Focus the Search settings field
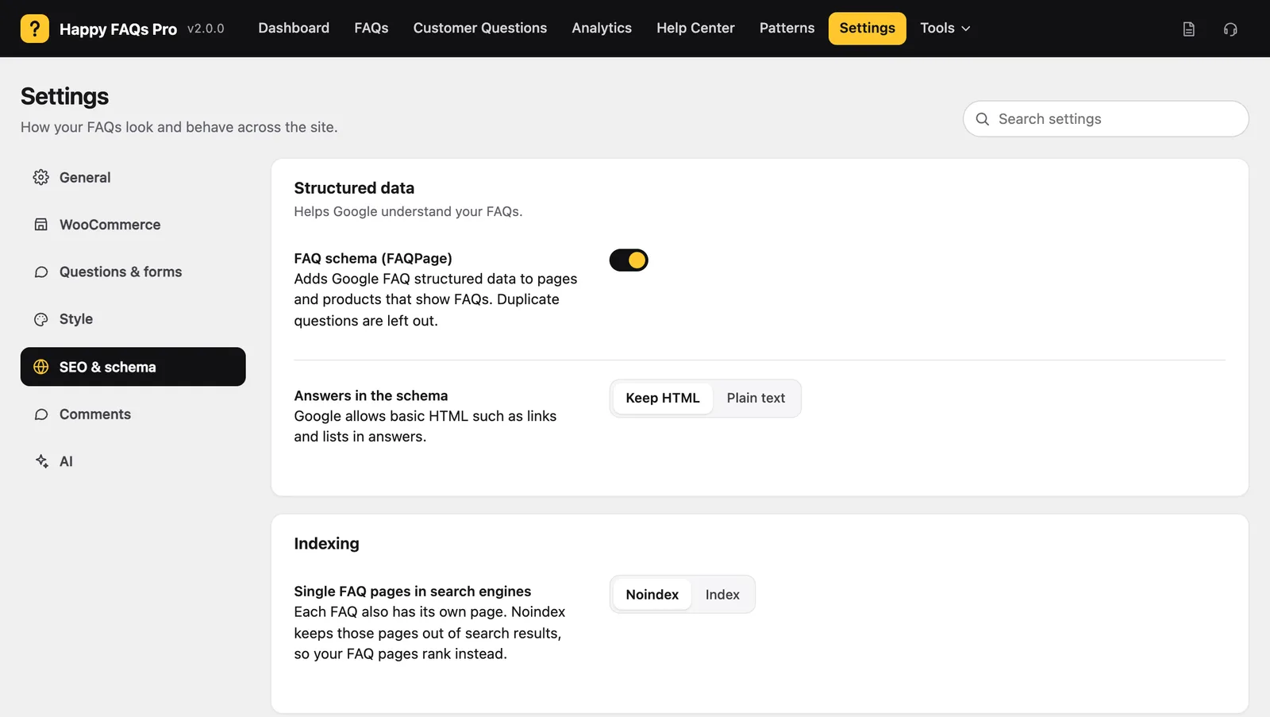 [1106, 119]
